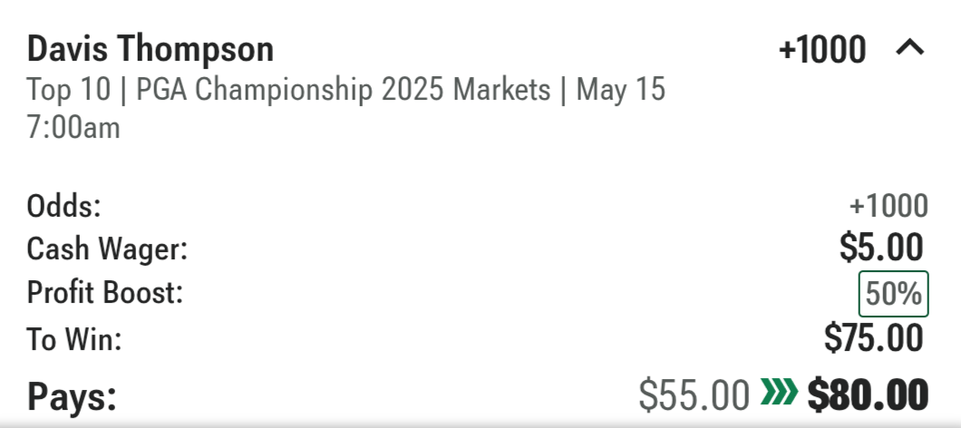Select the $75.00 to-win amount
961x428 pixels.
point(873,338)
